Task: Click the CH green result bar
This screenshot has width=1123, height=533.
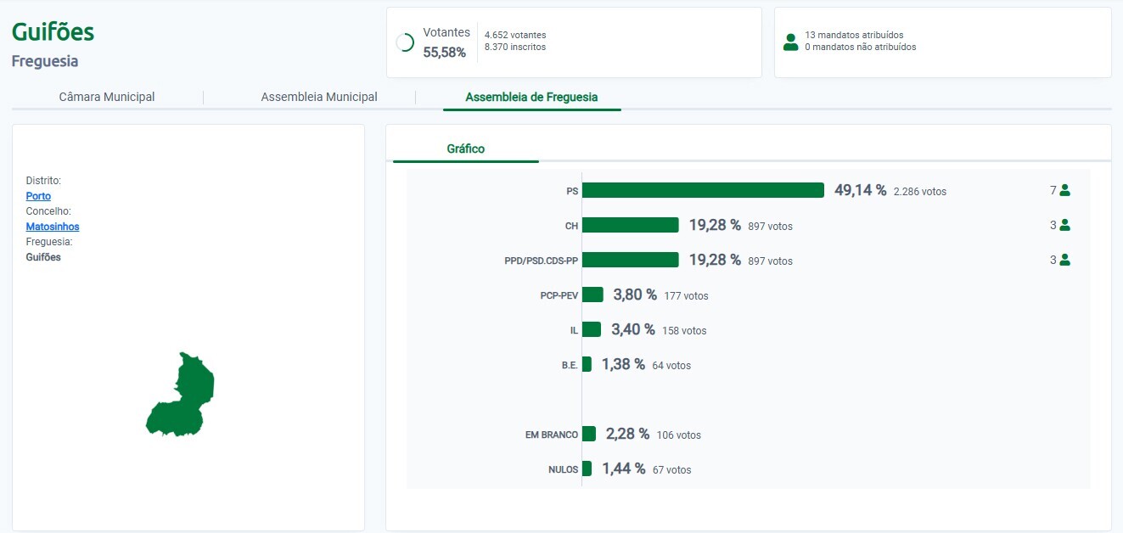Action: pos(630,225)
